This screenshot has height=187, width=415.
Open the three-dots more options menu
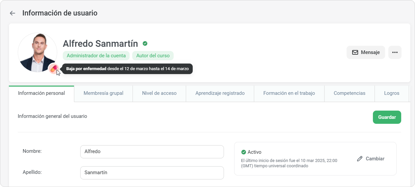tap(395, 52)
